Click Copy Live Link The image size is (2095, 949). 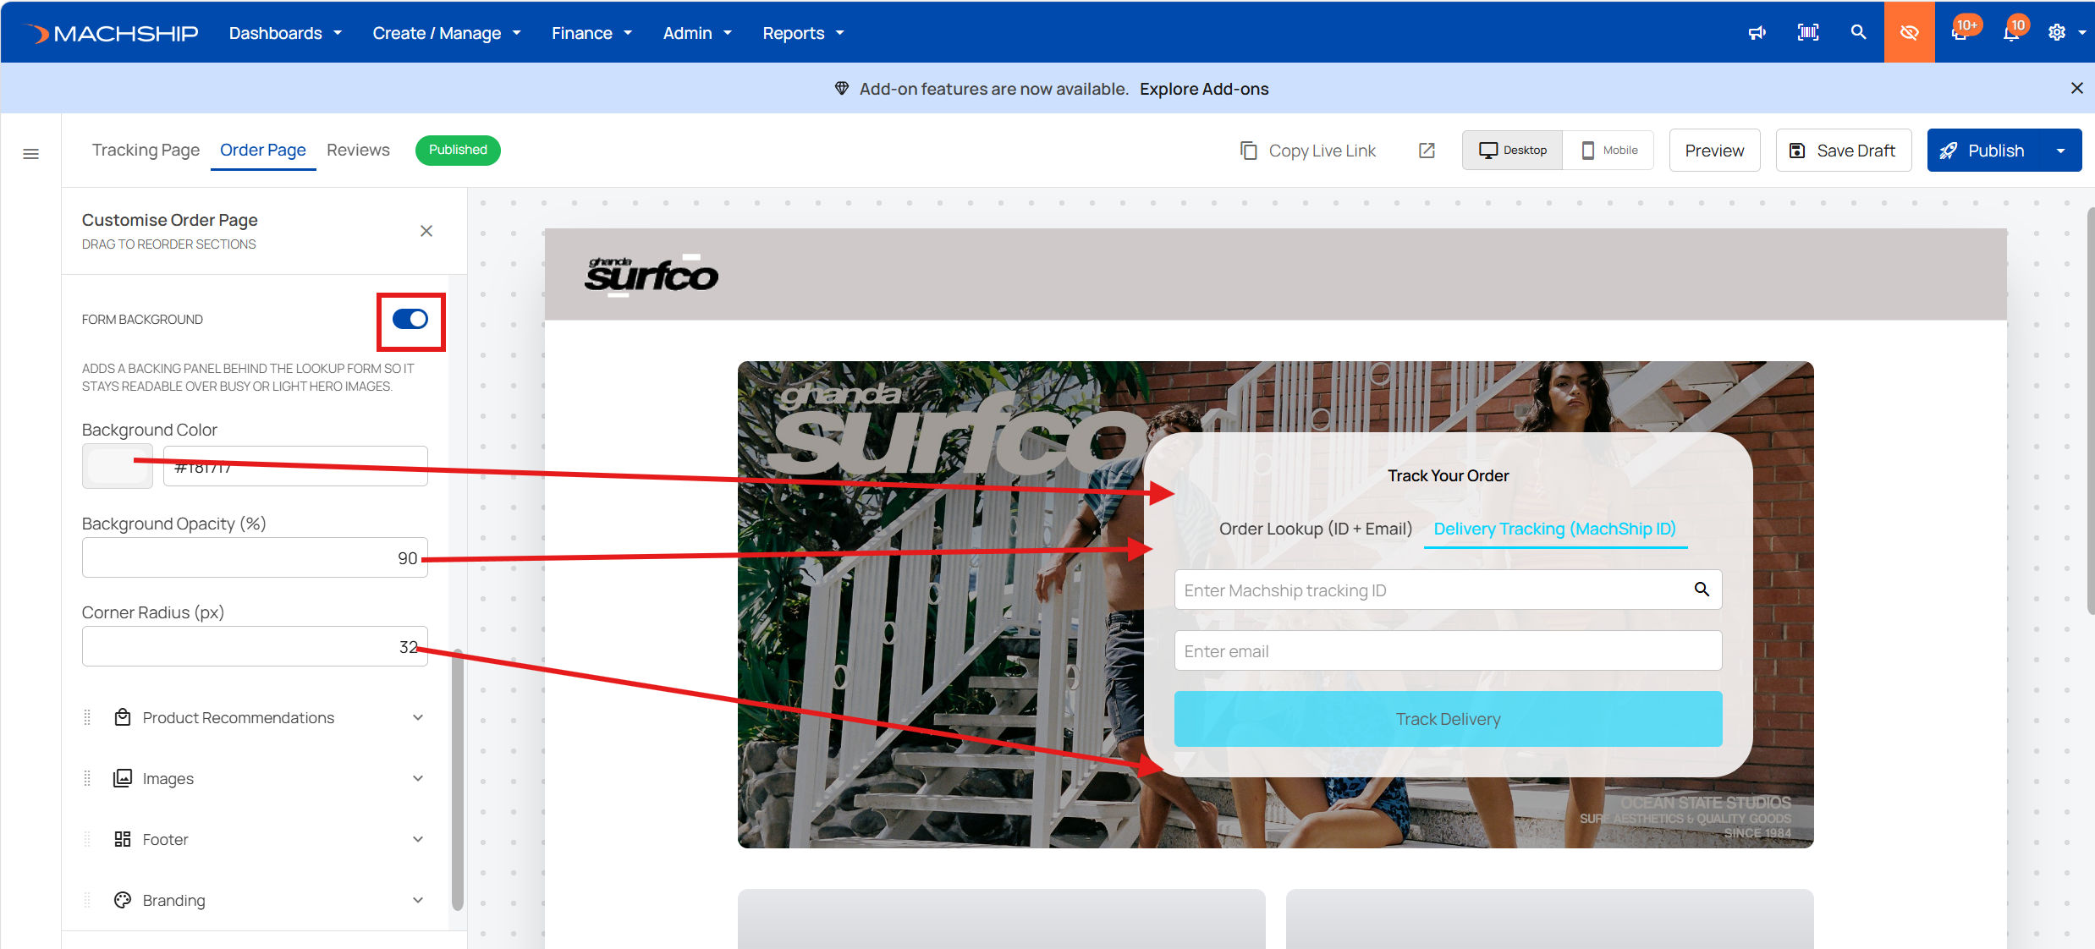1322,151
